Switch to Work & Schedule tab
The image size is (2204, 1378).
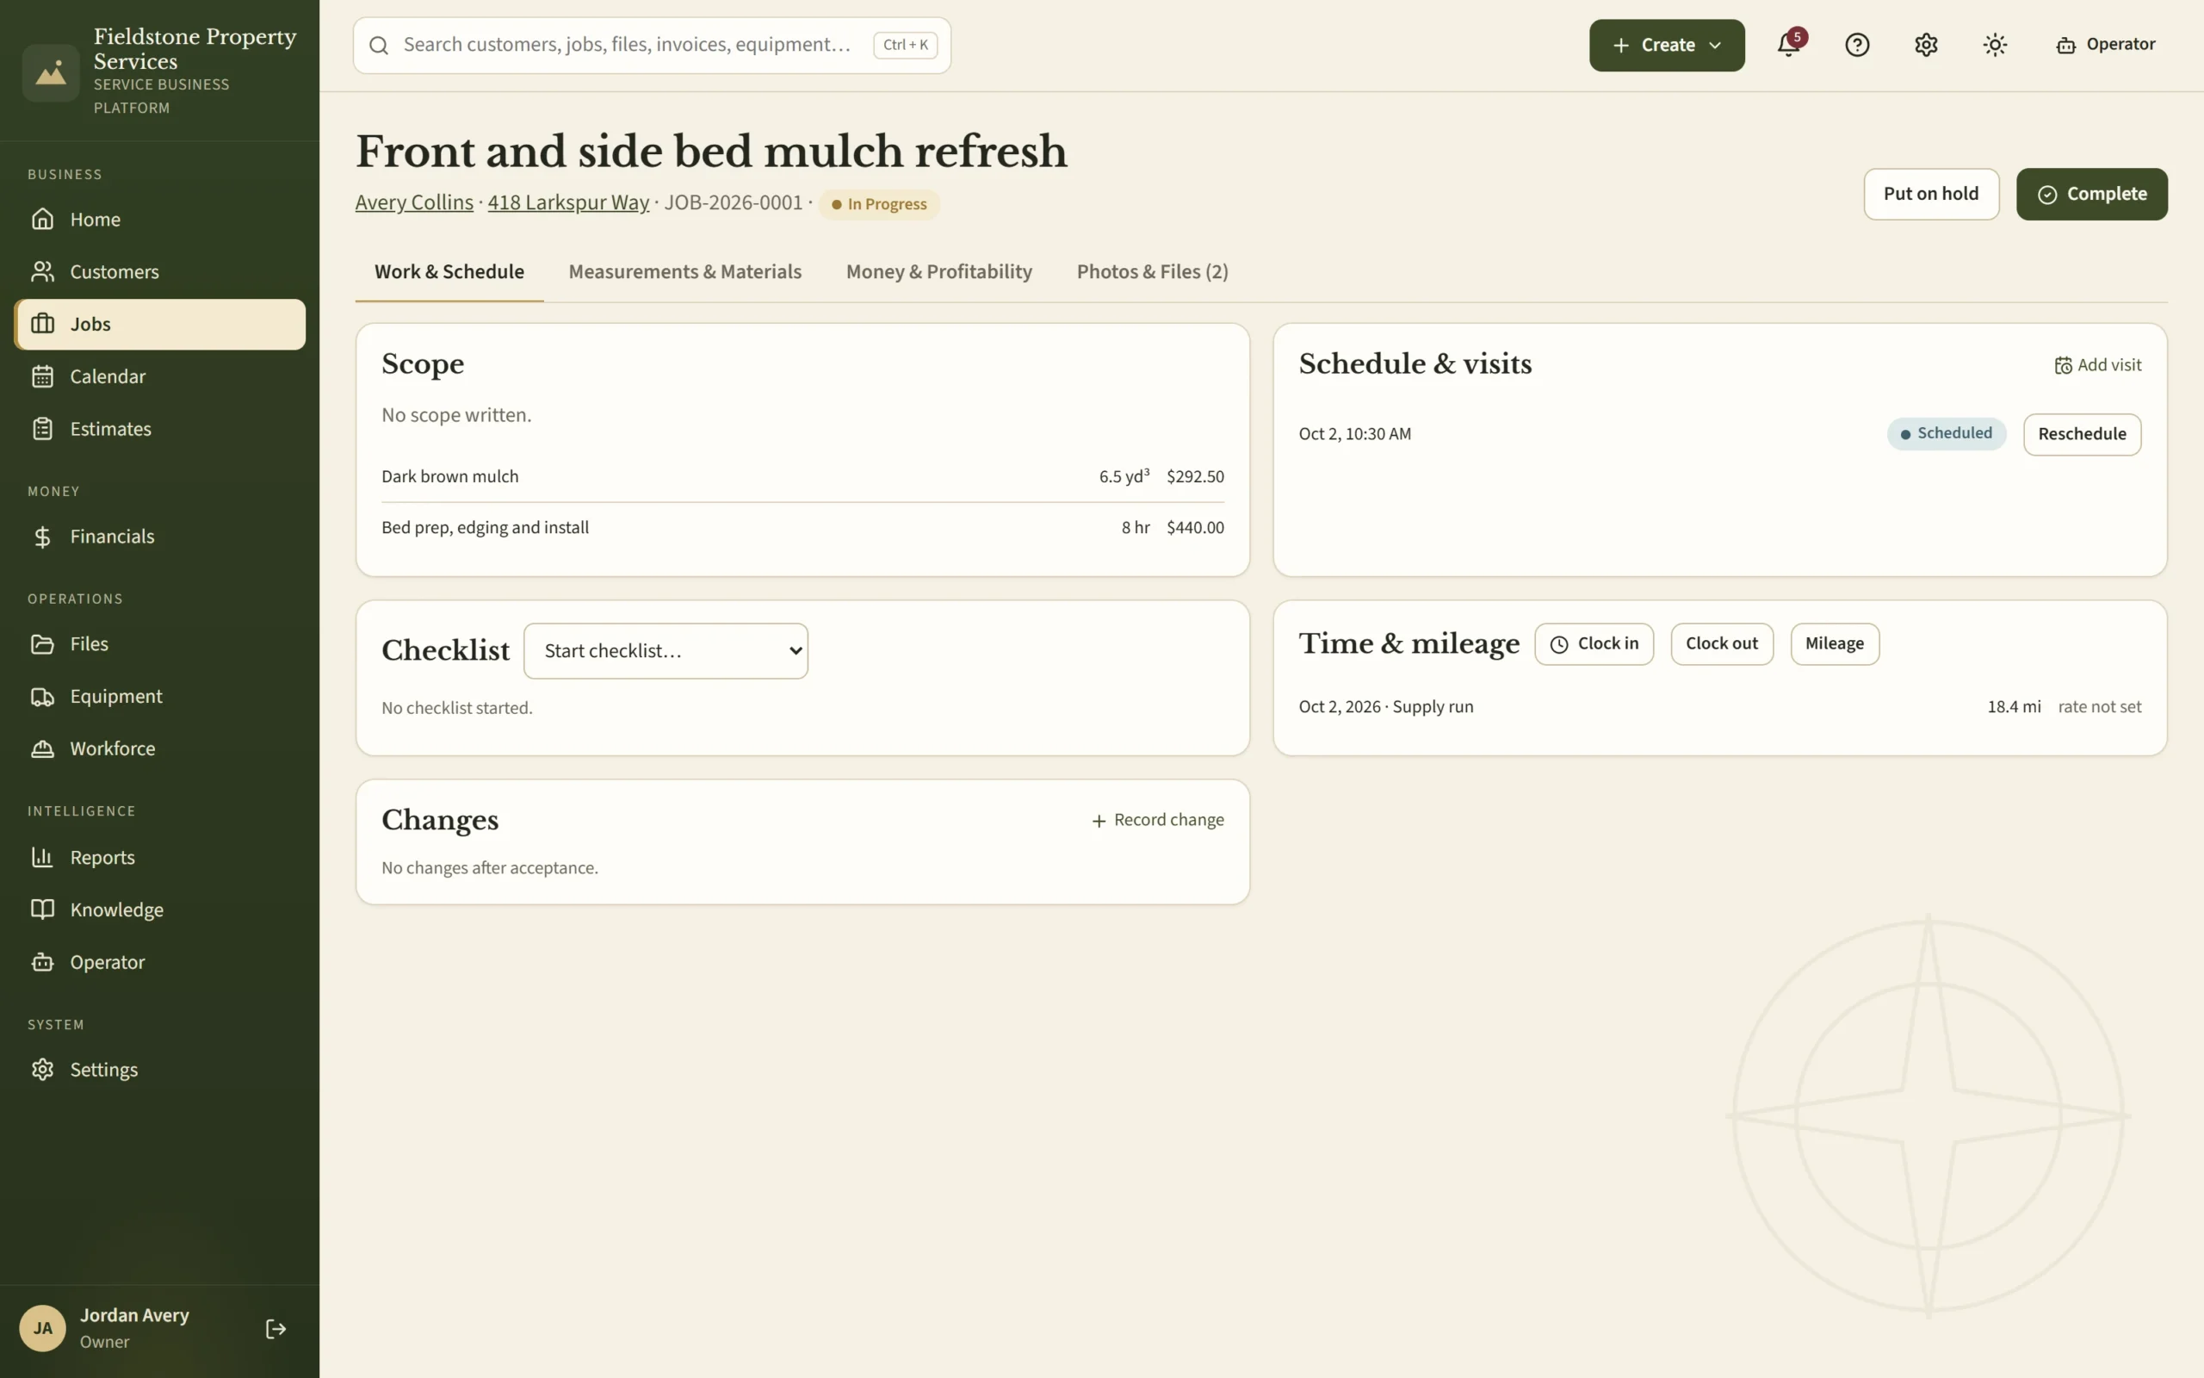pos(449,271)
